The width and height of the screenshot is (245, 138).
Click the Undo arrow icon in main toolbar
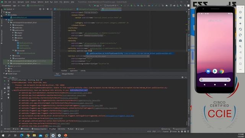(x=163, y=5)
